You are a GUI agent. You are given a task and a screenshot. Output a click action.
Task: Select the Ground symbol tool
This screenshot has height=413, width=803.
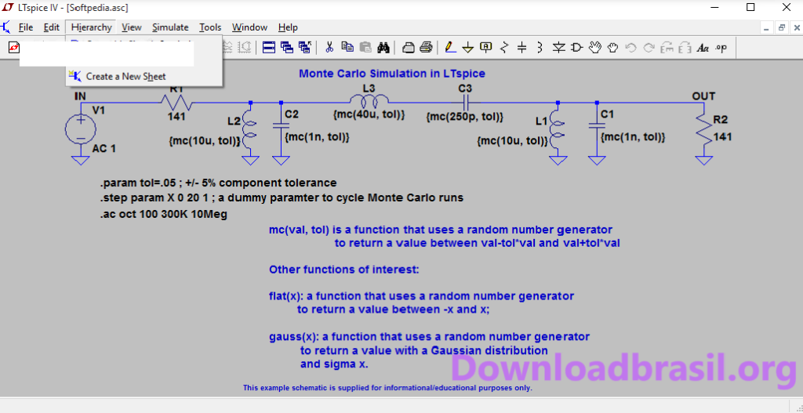click(x=467, y=48)
